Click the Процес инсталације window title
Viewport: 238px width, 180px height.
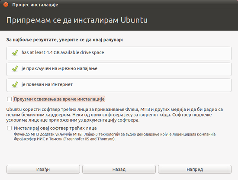pos(35,5)
